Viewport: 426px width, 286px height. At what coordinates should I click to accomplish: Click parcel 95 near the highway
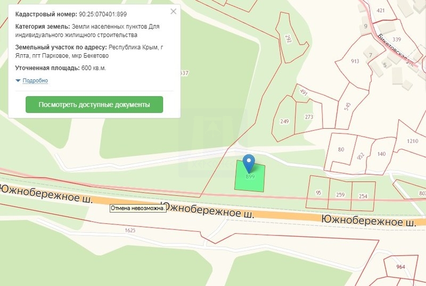[x=318, y=192]
